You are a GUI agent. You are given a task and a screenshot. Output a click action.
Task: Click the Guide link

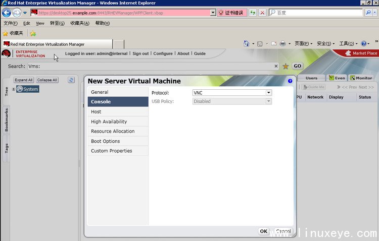(200, 53)
